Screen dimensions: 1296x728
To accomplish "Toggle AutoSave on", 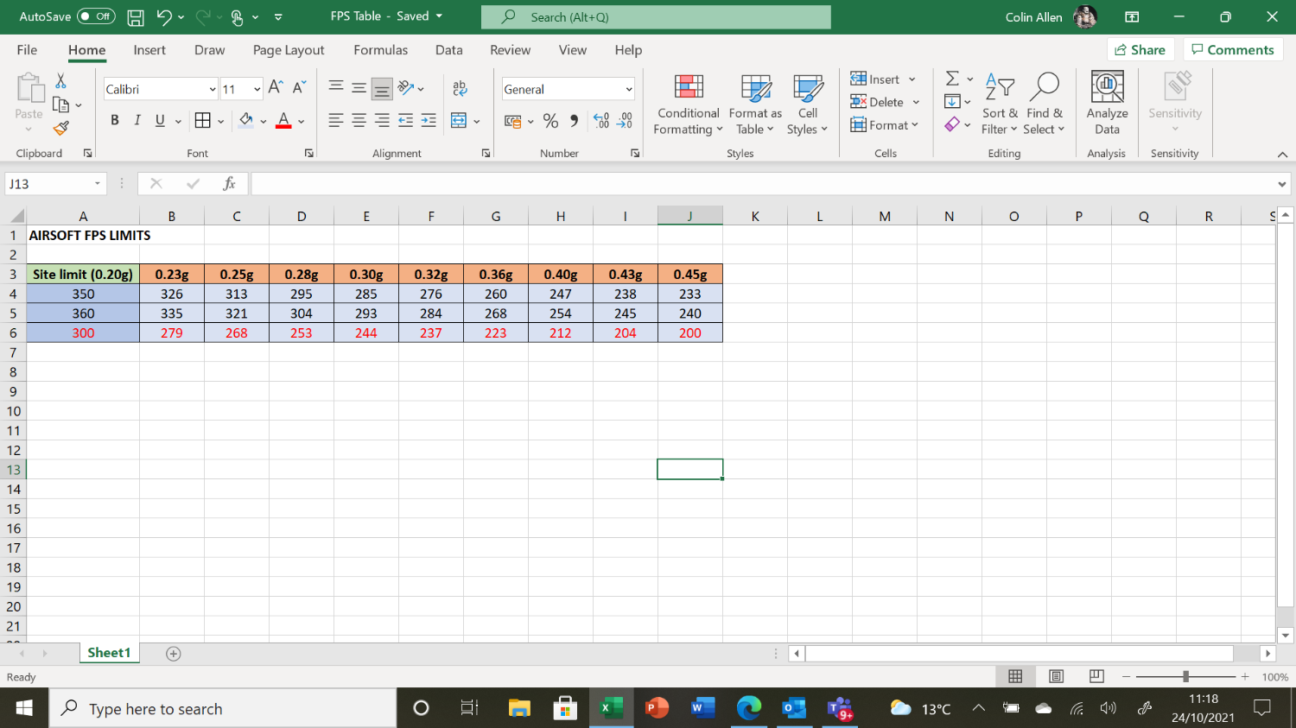I will click(96, 16).
